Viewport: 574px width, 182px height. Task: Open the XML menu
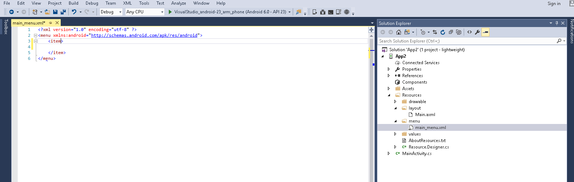coord(127,3)
